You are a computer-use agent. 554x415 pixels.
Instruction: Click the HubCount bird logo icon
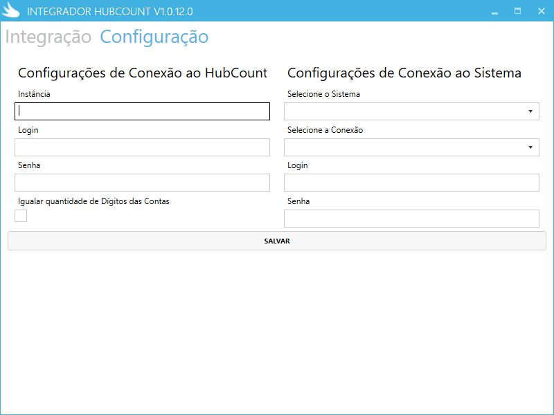(x=11, y=10)
